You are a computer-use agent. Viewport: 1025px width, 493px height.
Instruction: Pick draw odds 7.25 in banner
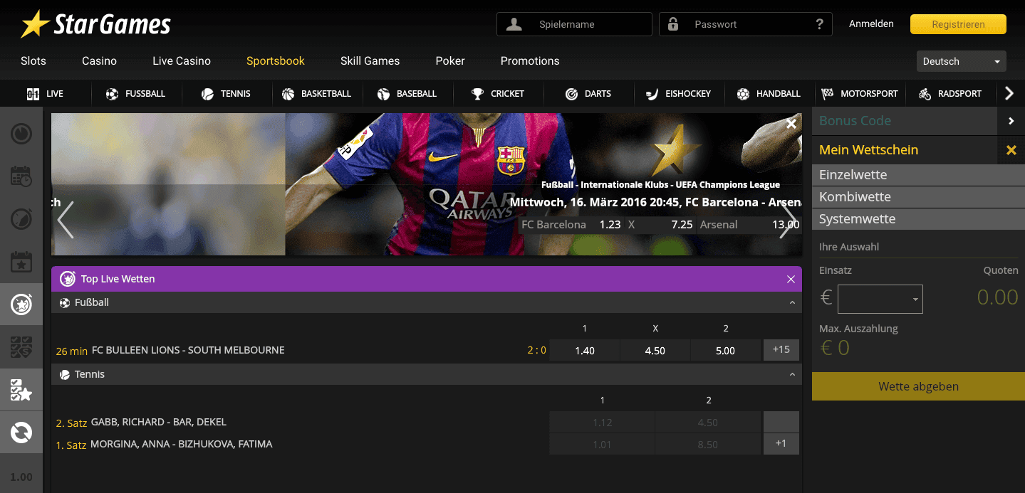(660, 225)
